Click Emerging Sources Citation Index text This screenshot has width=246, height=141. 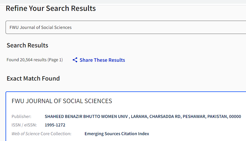[x=117, y=134]
